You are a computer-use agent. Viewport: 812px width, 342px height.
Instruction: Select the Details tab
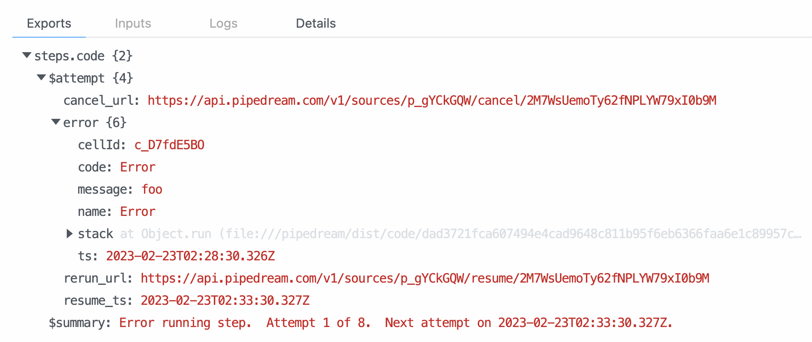(x=316, y=23)
